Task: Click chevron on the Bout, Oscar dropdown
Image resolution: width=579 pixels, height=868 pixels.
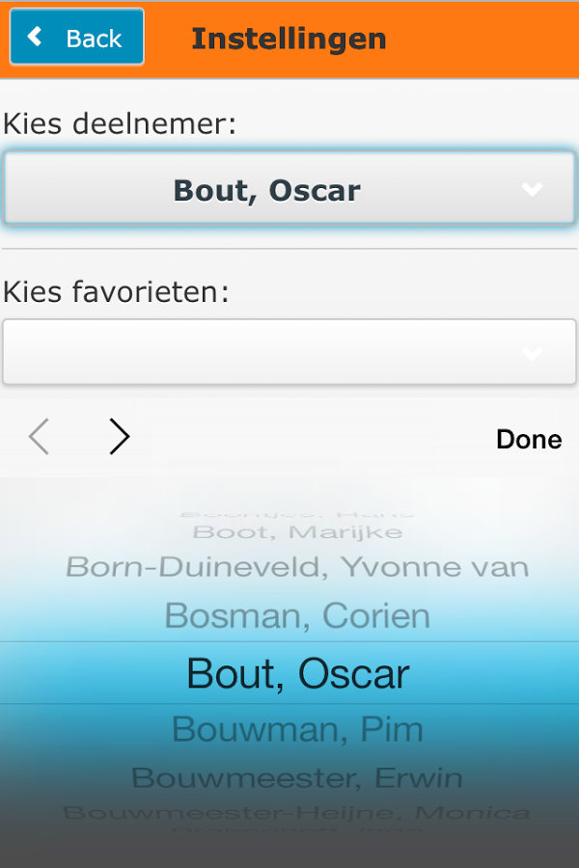Action: click(533, 190)
